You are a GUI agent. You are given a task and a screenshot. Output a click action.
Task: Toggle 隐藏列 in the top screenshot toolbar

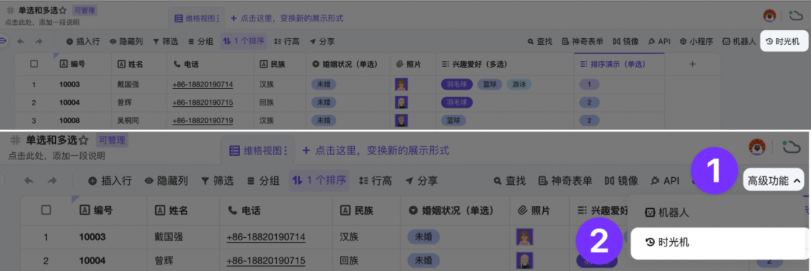point(126,42)
